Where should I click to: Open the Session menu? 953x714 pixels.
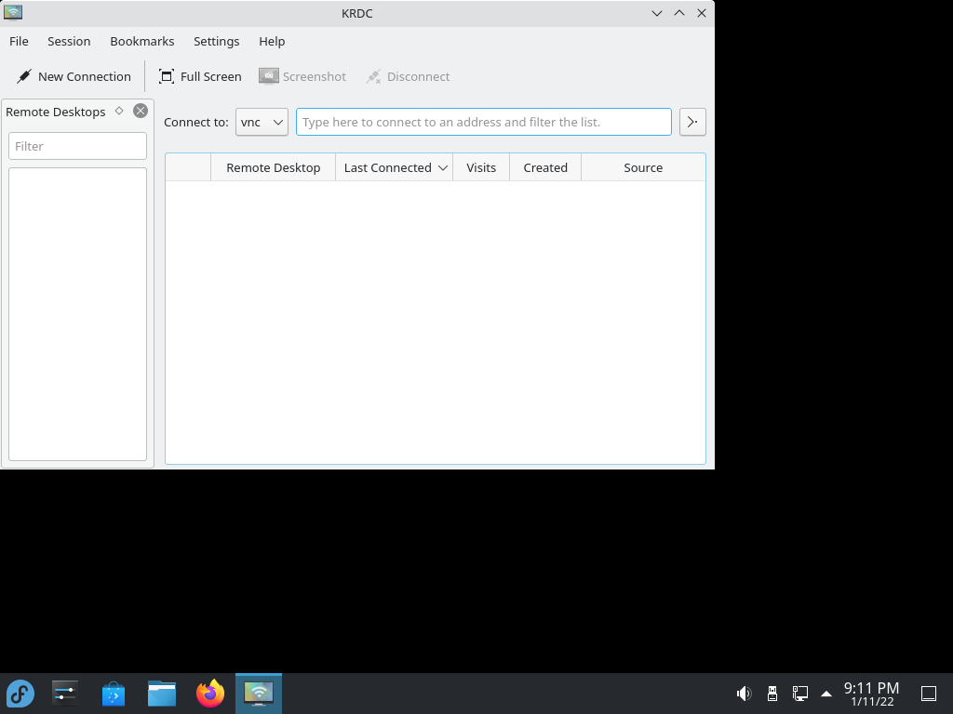point(69,41)
